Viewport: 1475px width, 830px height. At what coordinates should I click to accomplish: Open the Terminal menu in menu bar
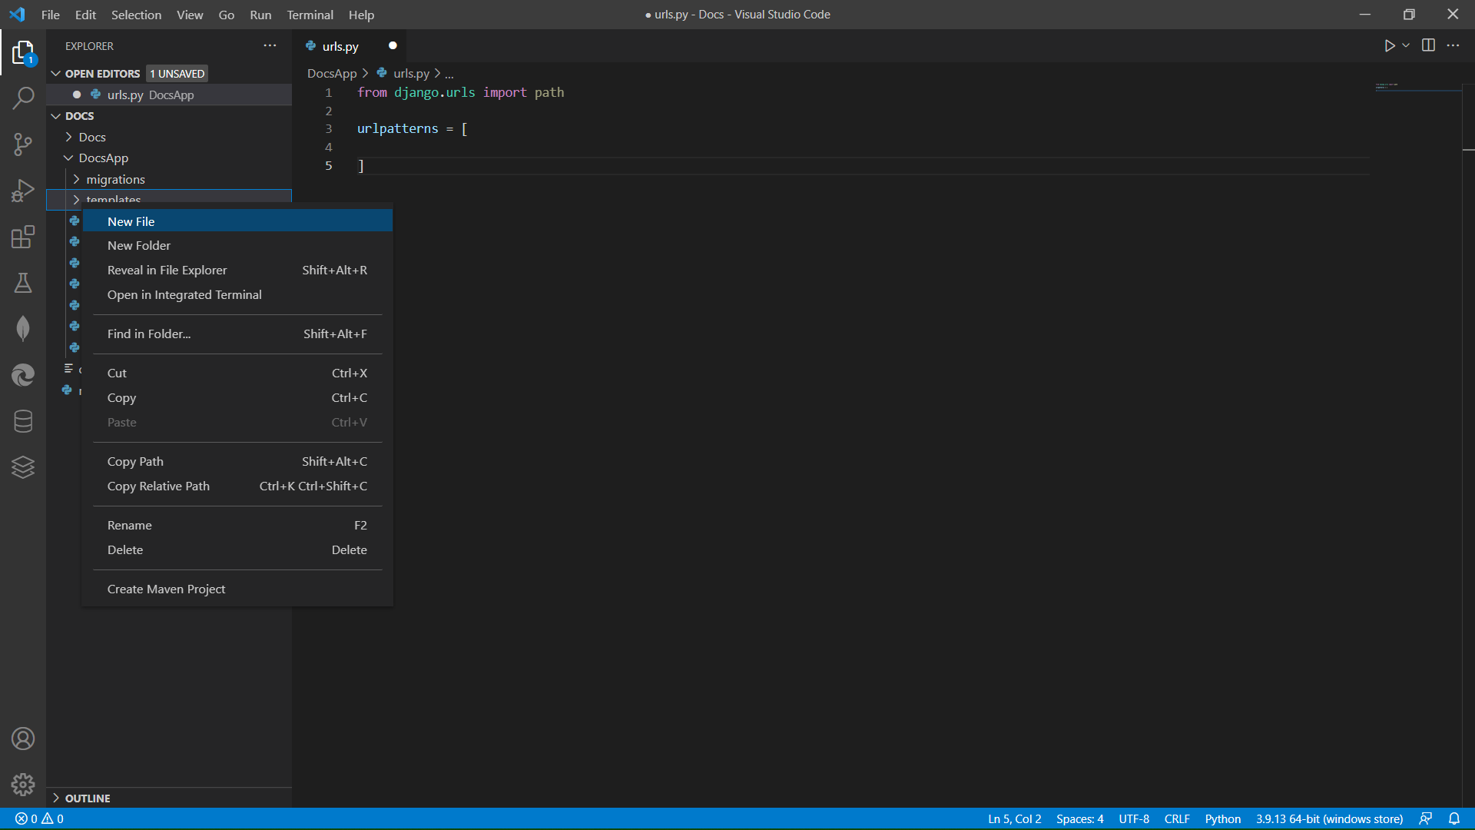coord(310,15)
